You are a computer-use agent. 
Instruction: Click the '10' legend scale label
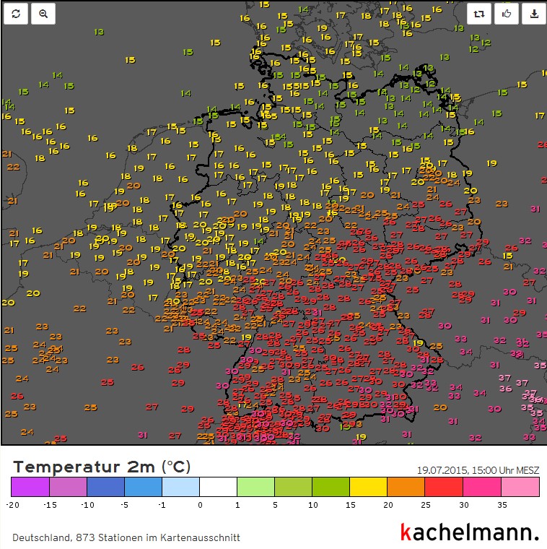coord(313,505)
